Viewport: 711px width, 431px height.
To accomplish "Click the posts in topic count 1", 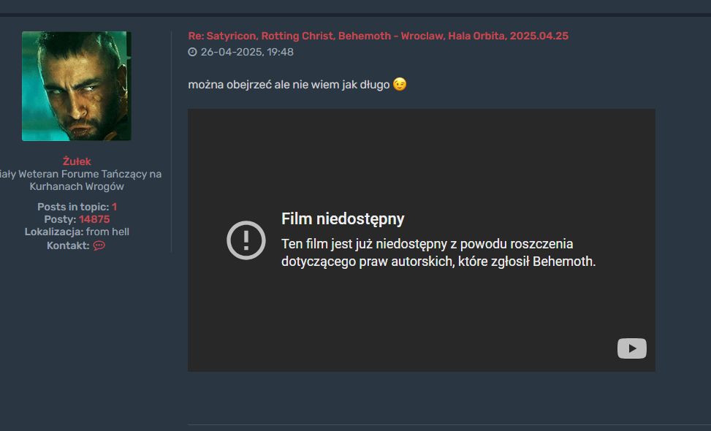I will [114, 207].
